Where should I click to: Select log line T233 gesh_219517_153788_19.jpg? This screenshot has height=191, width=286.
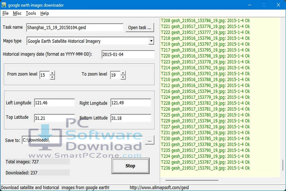[205, 144]
